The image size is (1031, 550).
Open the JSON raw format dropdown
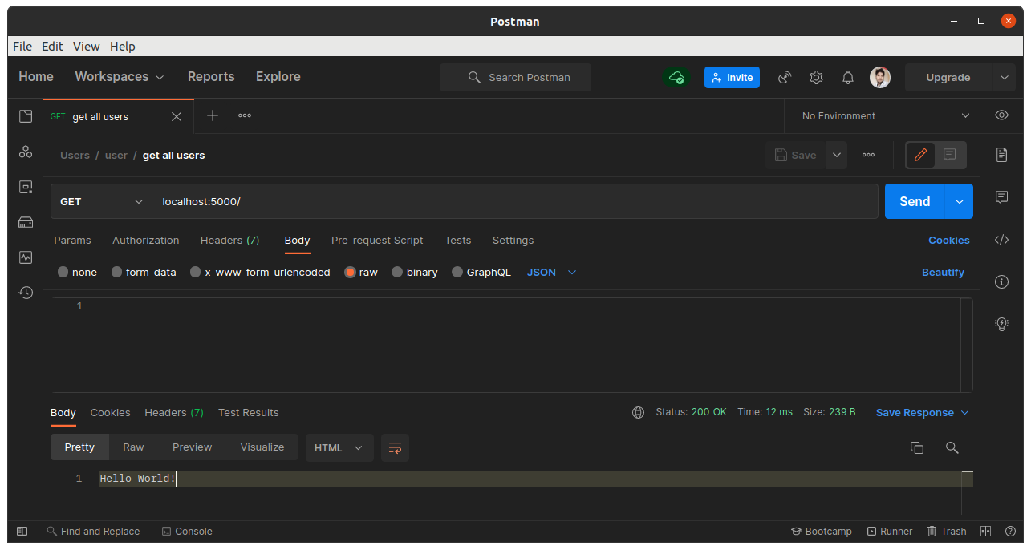[x=552, y=273]
